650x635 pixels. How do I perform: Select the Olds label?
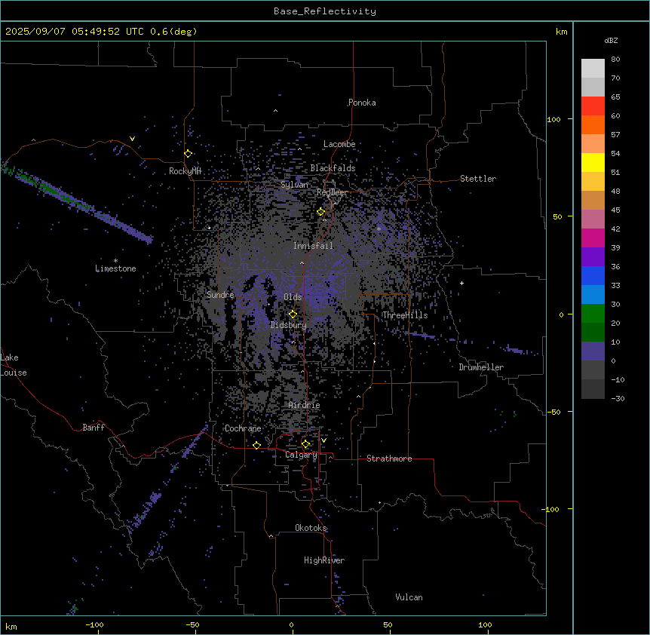click(293, 297)
